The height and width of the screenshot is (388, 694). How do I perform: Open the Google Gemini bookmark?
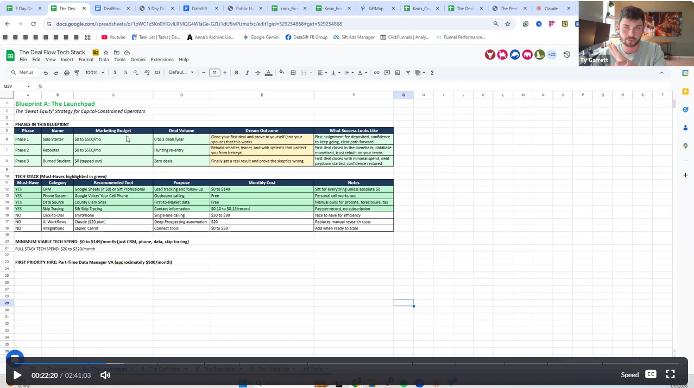point(261,37)
